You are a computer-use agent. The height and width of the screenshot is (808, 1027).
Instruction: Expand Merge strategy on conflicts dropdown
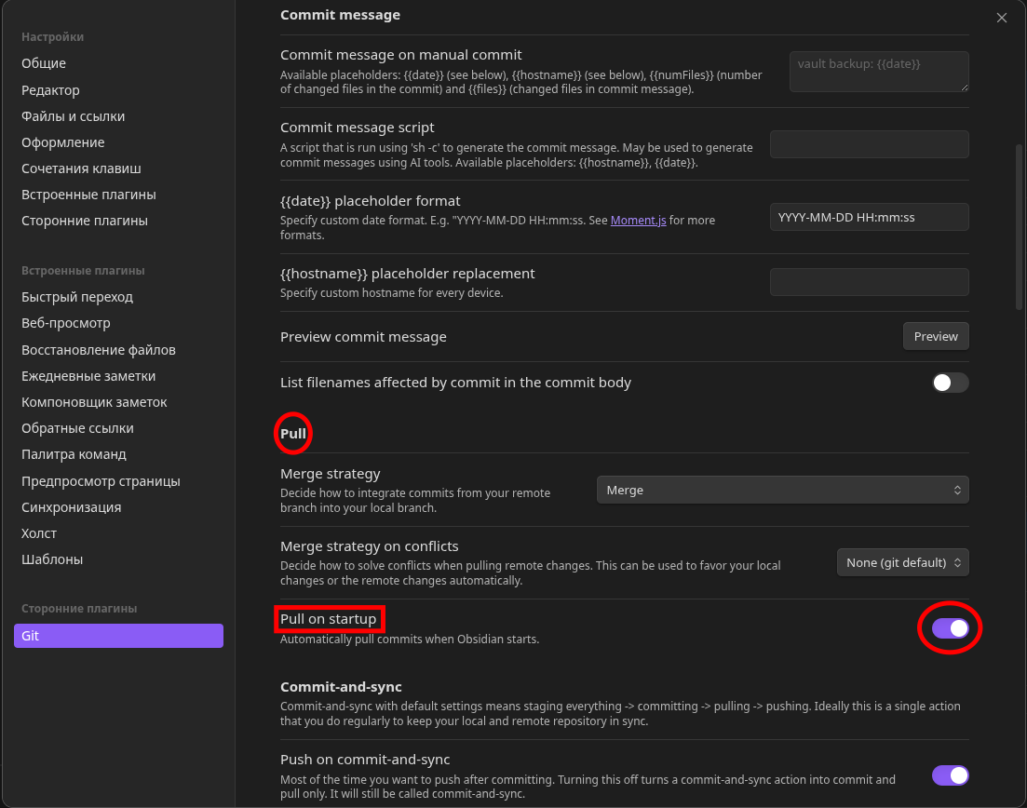click(902, 562)
